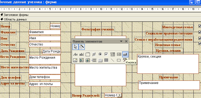Viewport: 201px width, 98px height.
Task: Select the Место жительства label
Action: click(x=14, y=67)
